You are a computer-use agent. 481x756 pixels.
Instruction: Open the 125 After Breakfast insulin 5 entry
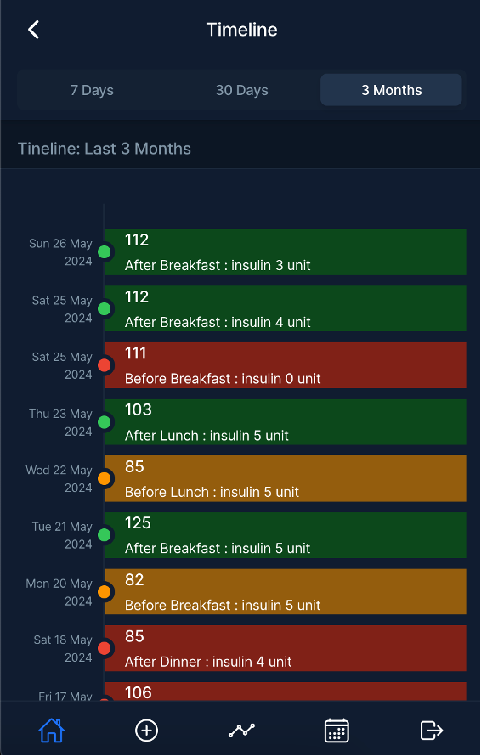(286, 535)
